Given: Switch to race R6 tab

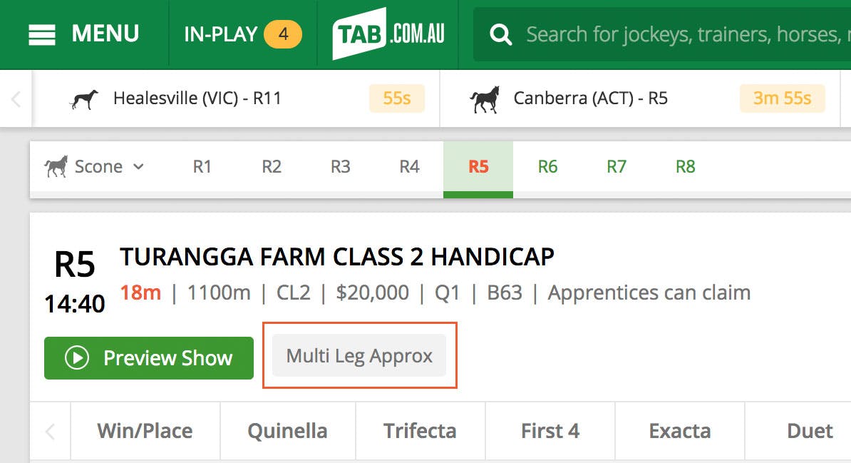Looking at the screenshot, I should pos(547,166).
